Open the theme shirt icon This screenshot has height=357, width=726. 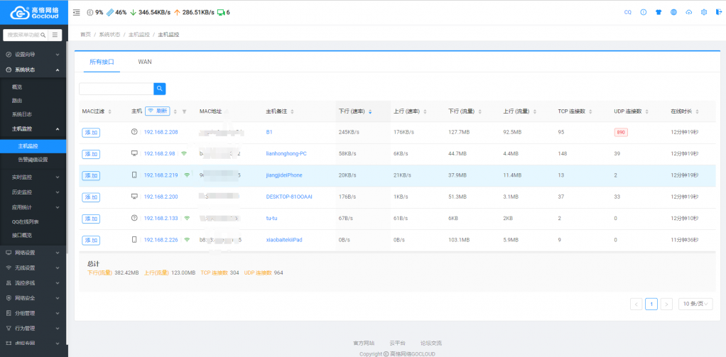tap(659, 13)
